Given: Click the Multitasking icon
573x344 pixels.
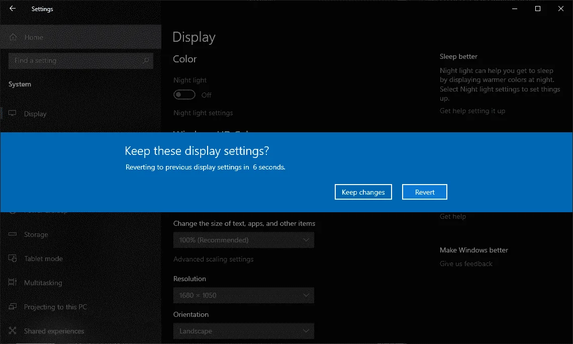Looking at the screenshot, I should point(13,282).
